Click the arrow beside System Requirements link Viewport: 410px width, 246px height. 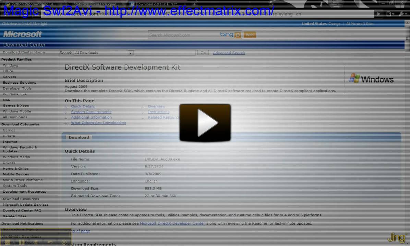[66, 112]
